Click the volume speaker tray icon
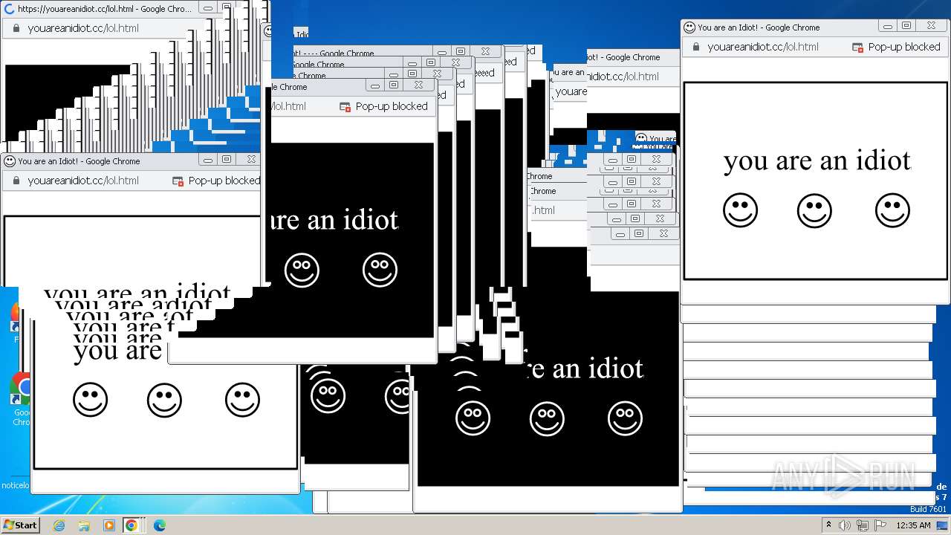 pyautogui.click(x=845, y=525)
